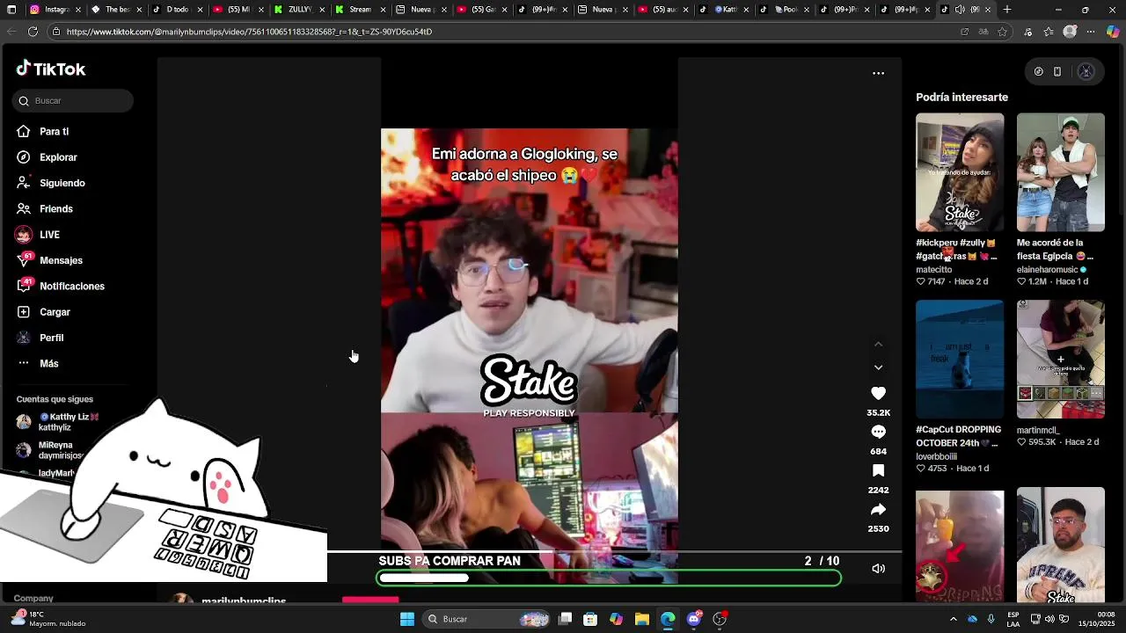This screenshot has height=633, width=1126.
Task: Open ESP LAA language switcher
Action: [1013, 619]
